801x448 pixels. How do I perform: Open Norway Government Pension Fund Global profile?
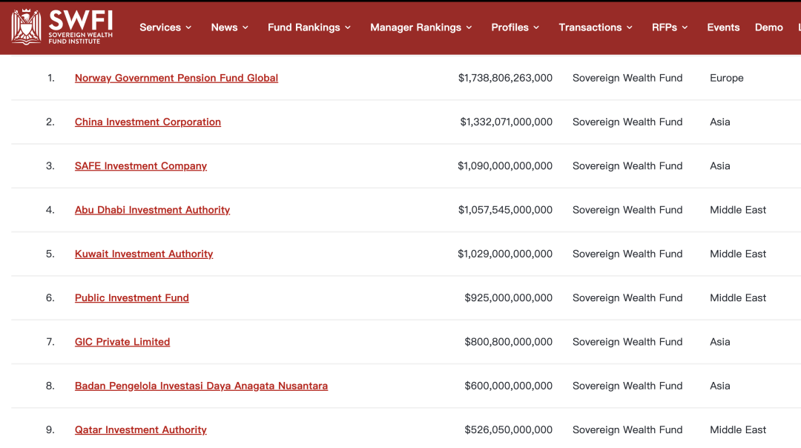(177, 78)
